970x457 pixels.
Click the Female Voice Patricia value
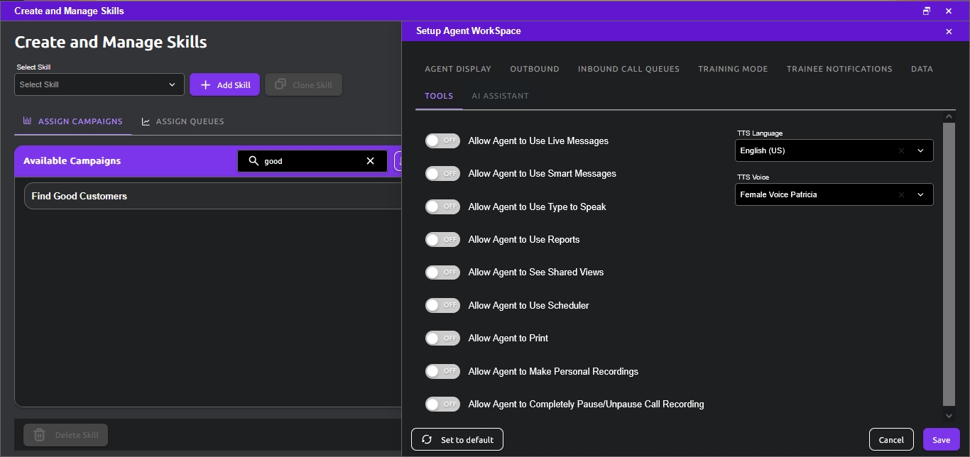coord(778,194)
